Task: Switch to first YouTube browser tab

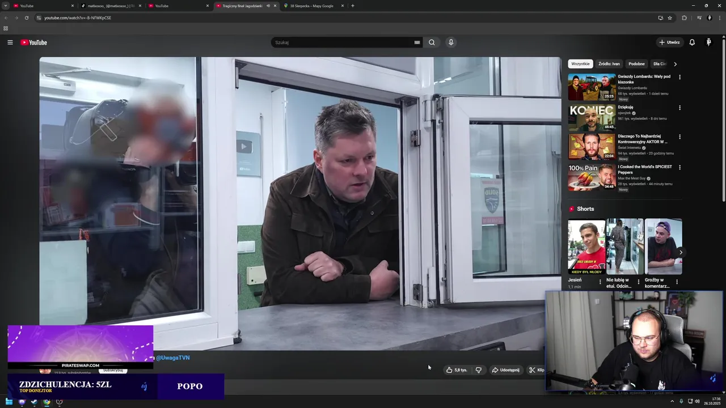Action: pos(43,6)
